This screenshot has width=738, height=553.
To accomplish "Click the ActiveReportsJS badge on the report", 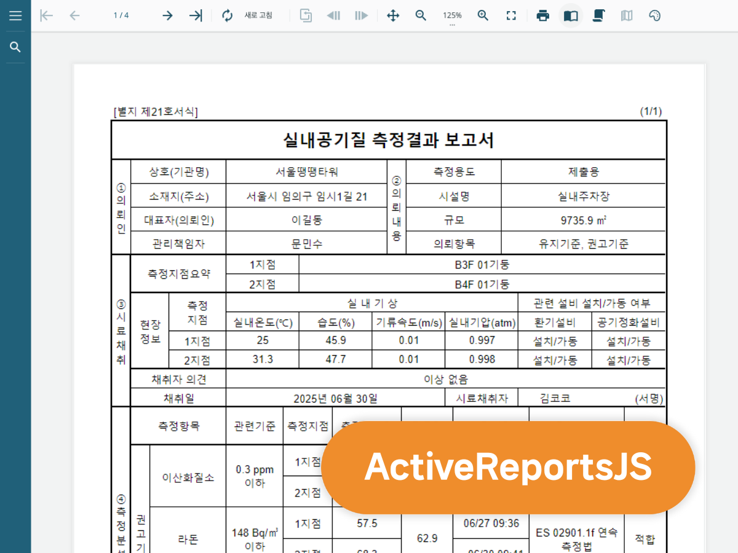I will click(509, 468).
